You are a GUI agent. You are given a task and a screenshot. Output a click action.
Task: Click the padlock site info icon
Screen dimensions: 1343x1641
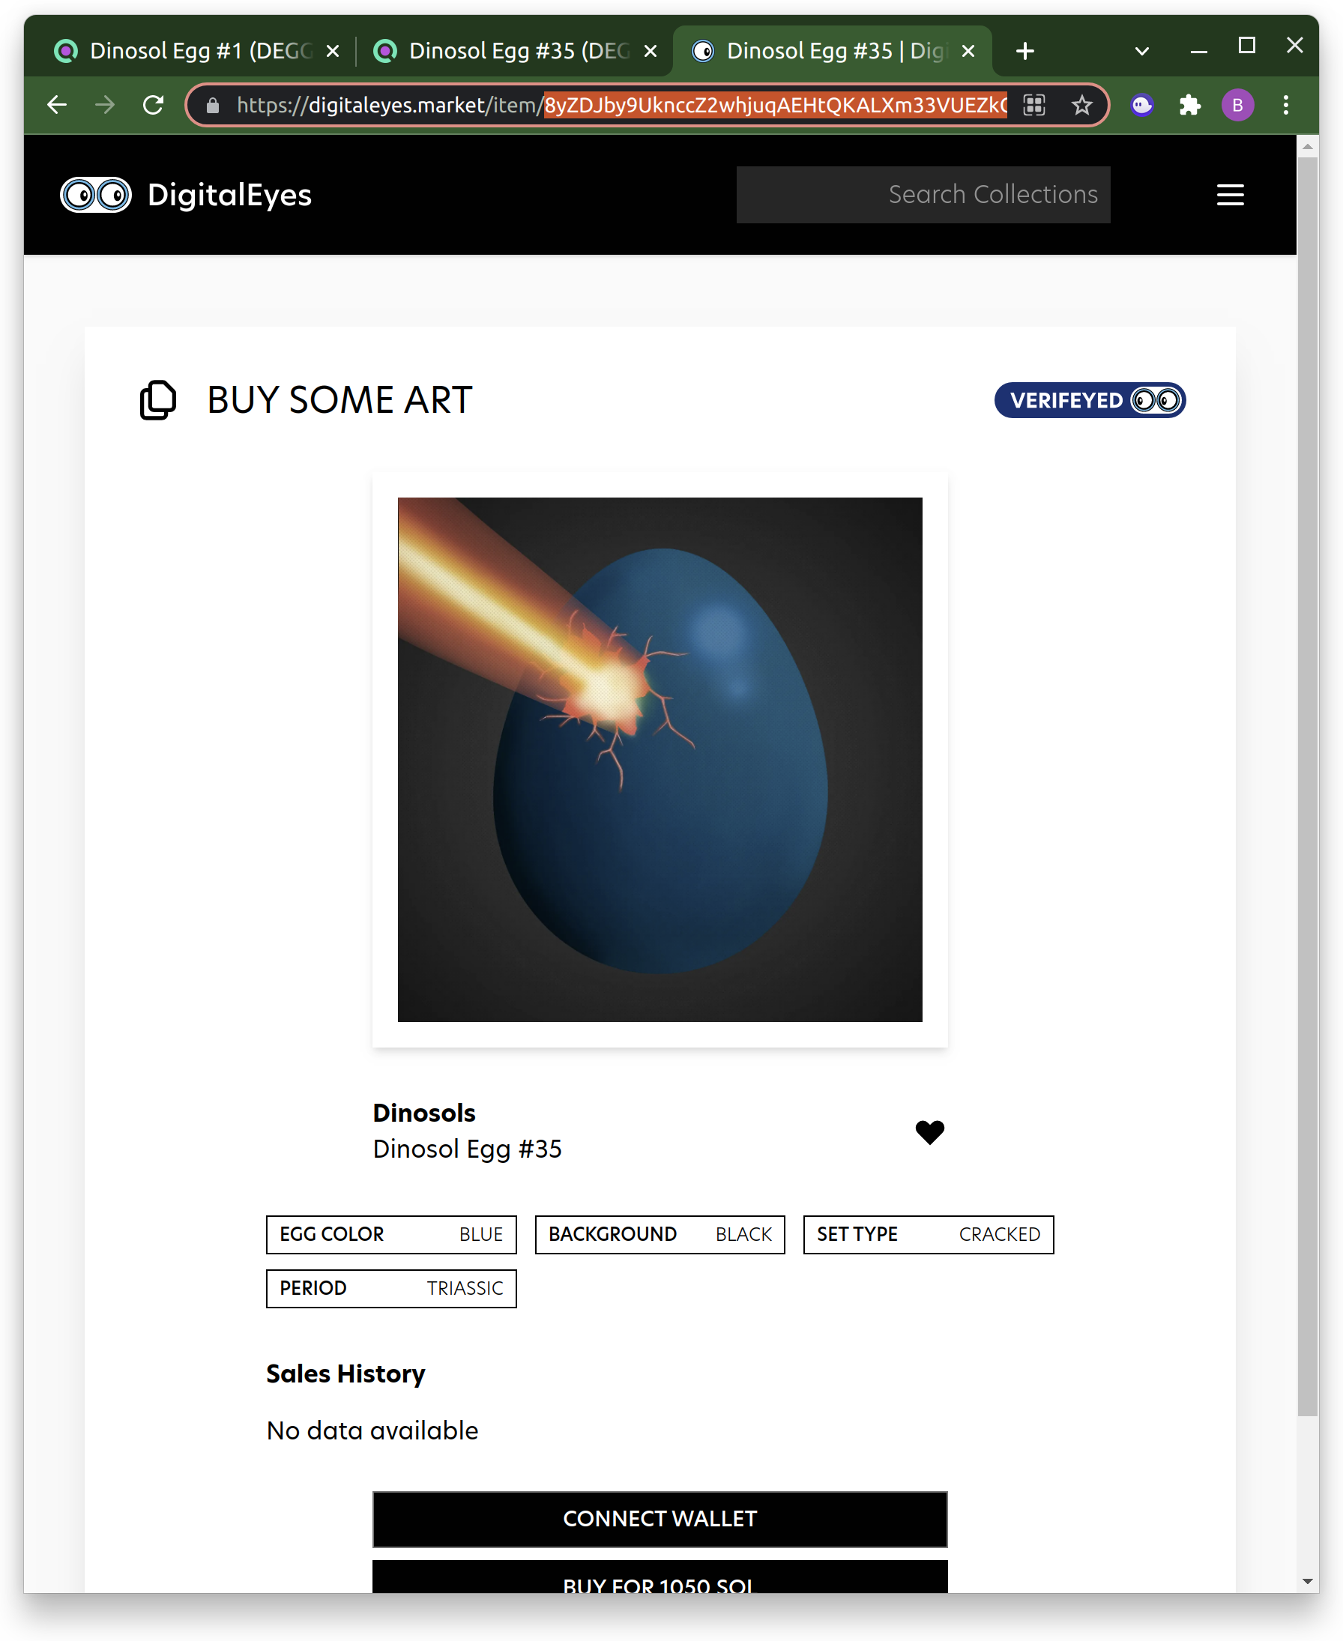tap(213, 105)
